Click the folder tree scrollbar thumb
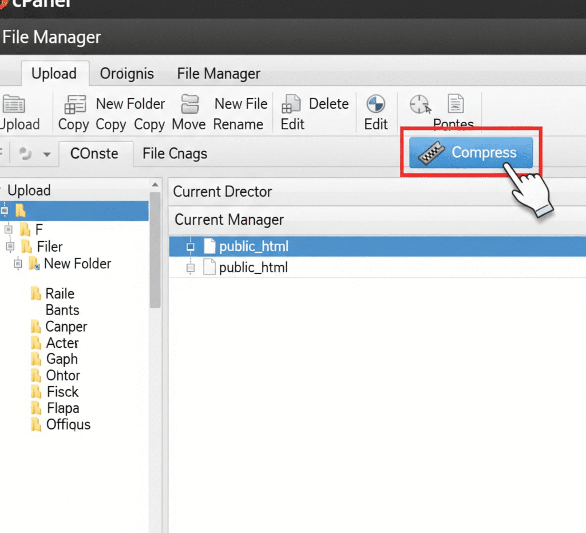Screen dimensions: 586x533 coord(155,250)
